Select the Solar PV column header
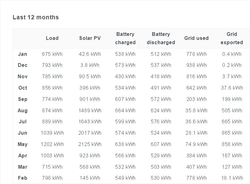Image resolution: width=250 pixels, height=184 pixels. 90,38
